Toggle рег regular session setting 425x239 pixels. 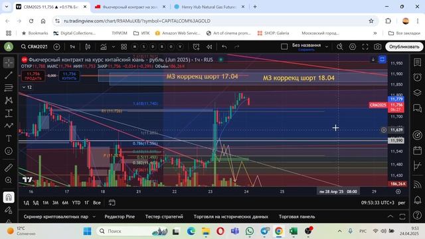[x=402, y=202]
